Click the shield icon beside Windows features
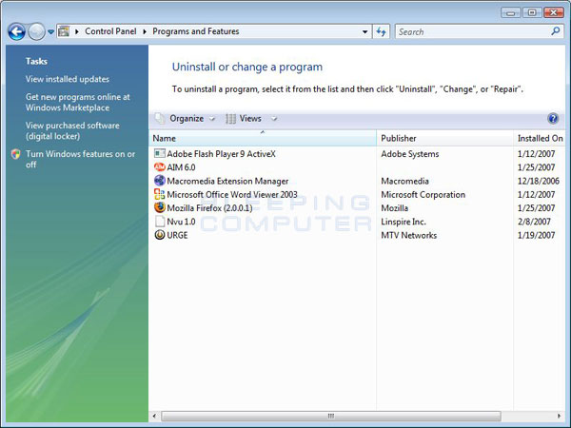The width and height of the screenshot is (571, 428). (15, 154)
